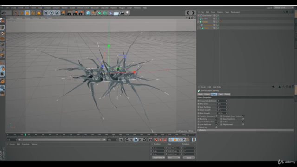Toggle the Z axis lock
The width and height of the screenshot is (297, 167).
(57, 13)
